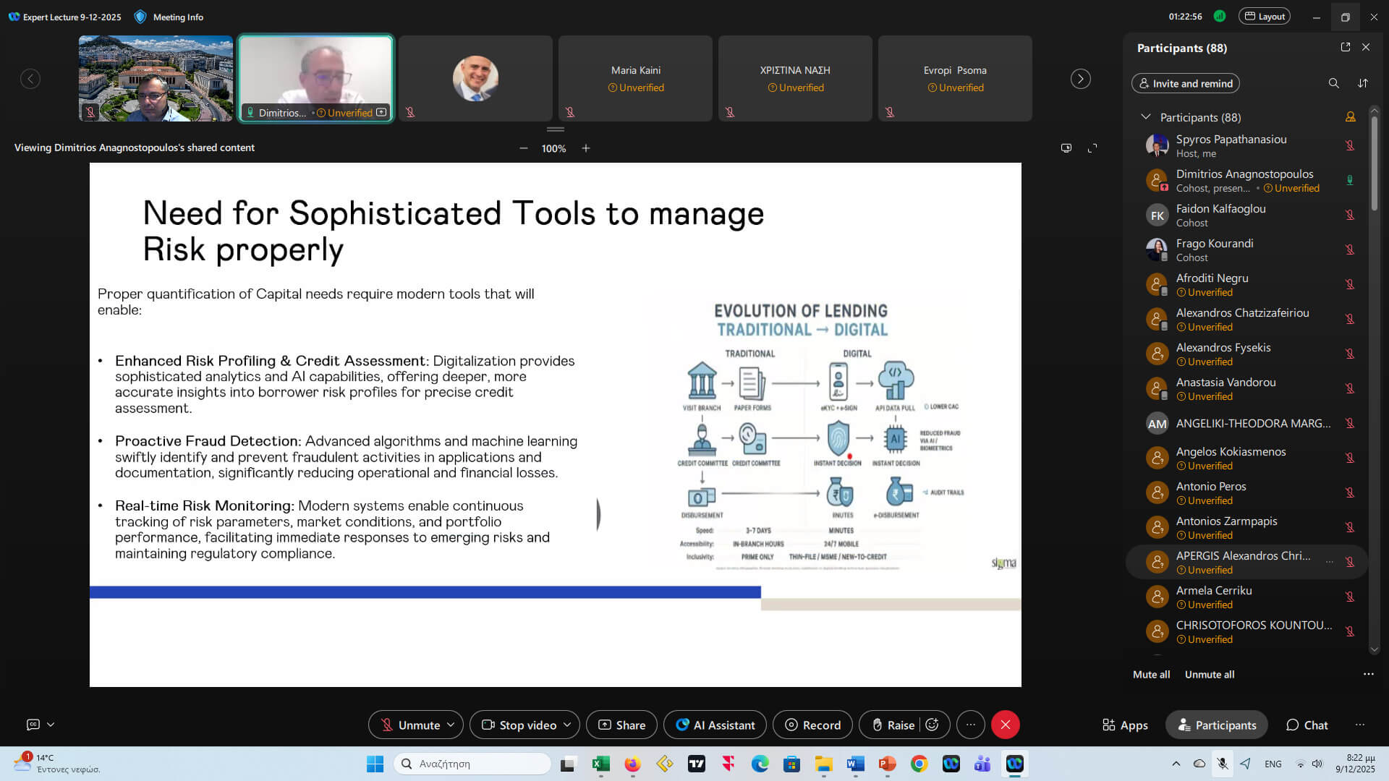Open the reactions emoji icon
The height and width of the screenshot is (781, 1389).
(933, 725)
